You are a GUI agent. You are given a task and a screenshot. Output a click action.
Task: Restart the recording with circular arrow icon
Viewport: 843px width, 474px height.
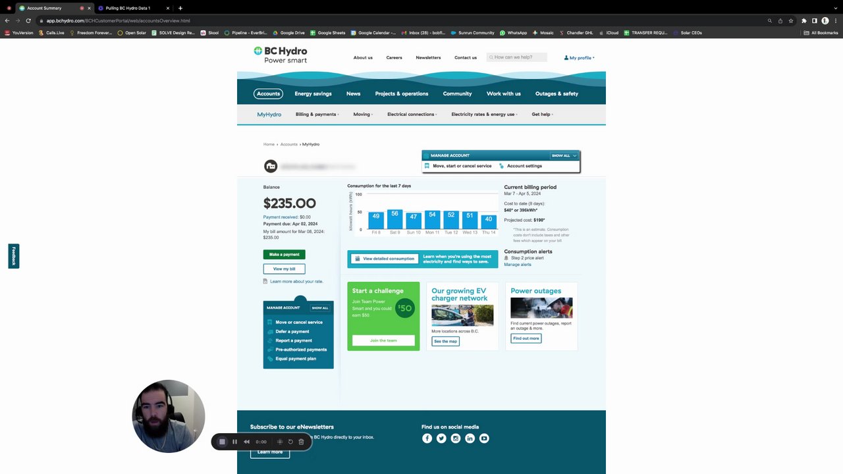(x=290, y=442)
